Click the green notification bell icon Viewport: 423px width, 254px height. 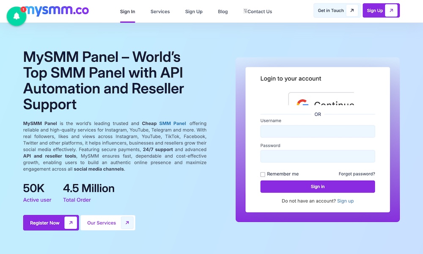(x=16, y=16)
